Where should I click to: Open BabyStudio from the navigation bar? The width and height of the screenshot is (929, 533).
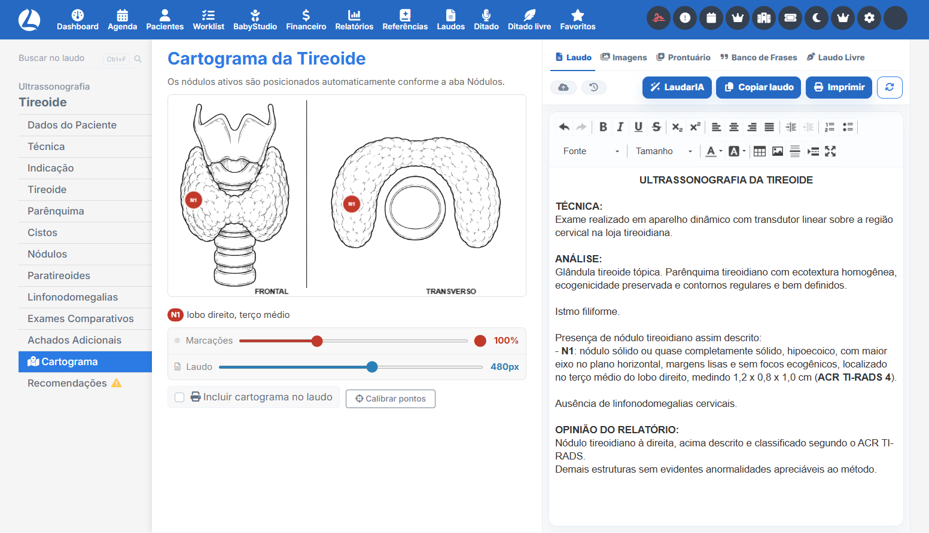(255, 20)
